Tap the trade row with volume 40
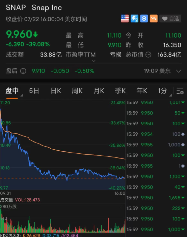This screenshot has width=187, height=237. [x=156, y=187]
